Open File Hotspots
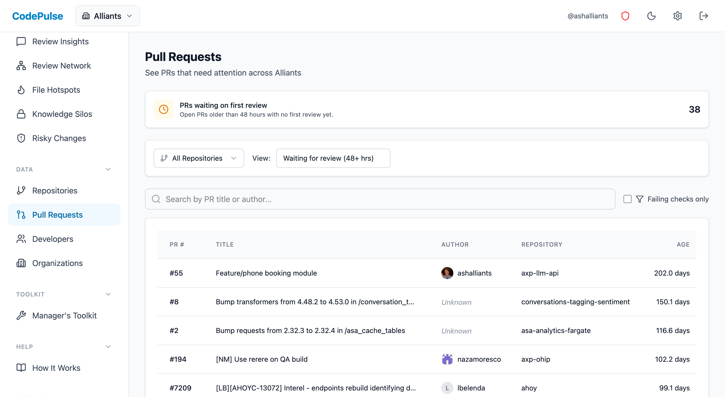This screenshot has height=397, width=725. pos(56,90)
